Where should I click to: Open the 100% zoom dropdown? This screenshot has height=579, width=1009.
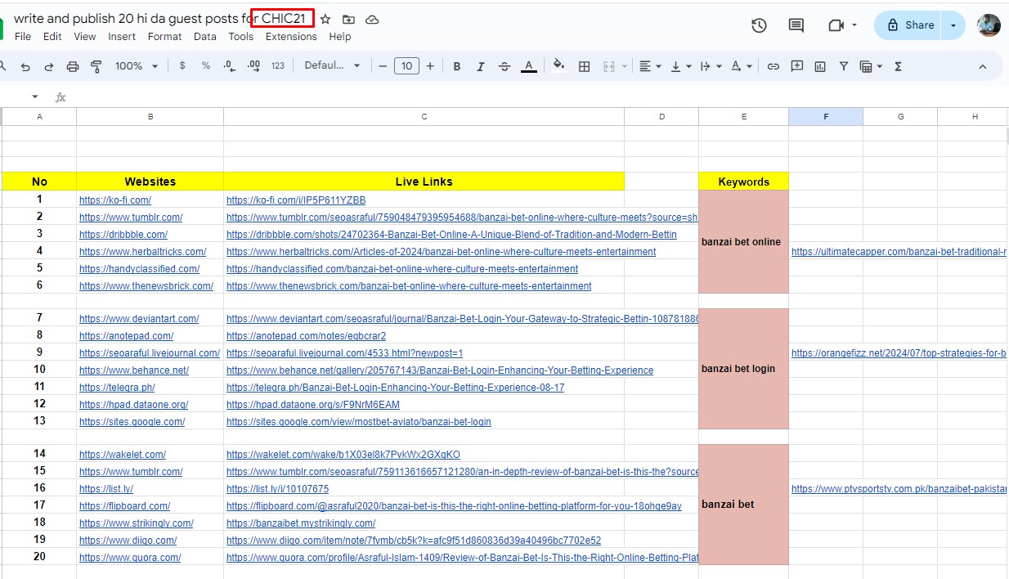click(136, 66)
